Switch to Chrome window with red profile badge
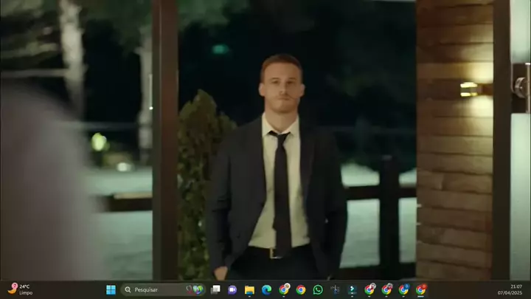Image resolution: width=531 pixels, height=299 pixels. 421,289
